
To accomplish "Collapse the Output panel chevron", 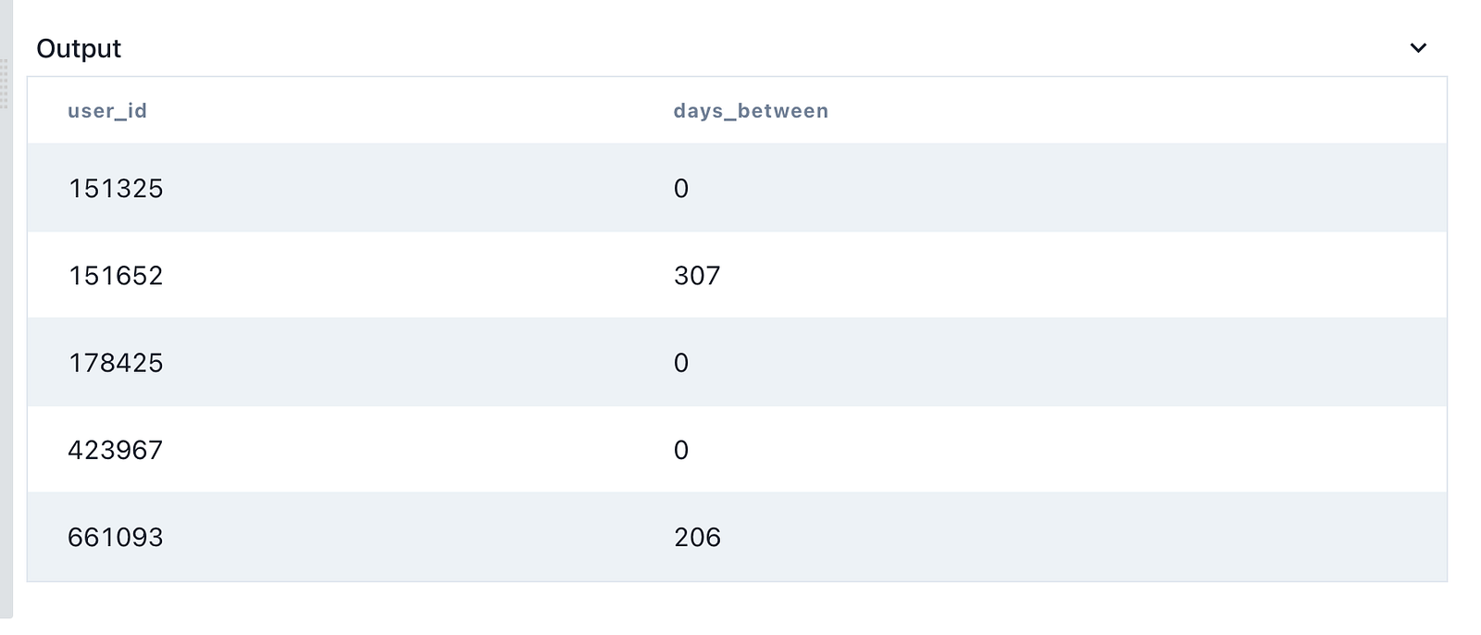I will point(1418,48).
